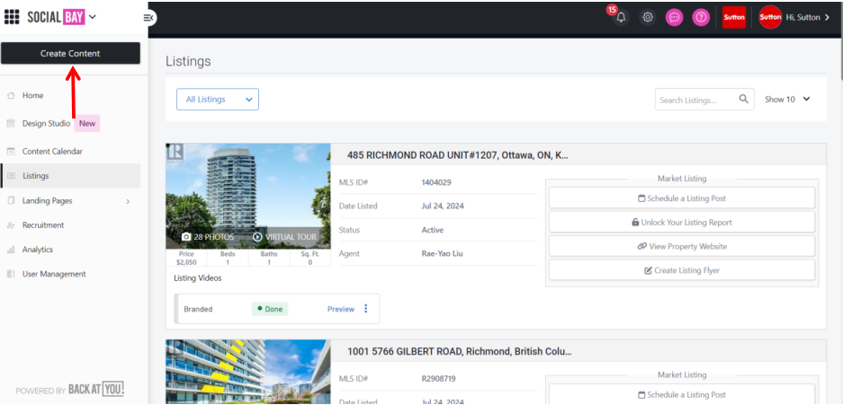Screen dimensions: 843x405
Task: Click the Landing Pages page icon
Action: (11, 200)
